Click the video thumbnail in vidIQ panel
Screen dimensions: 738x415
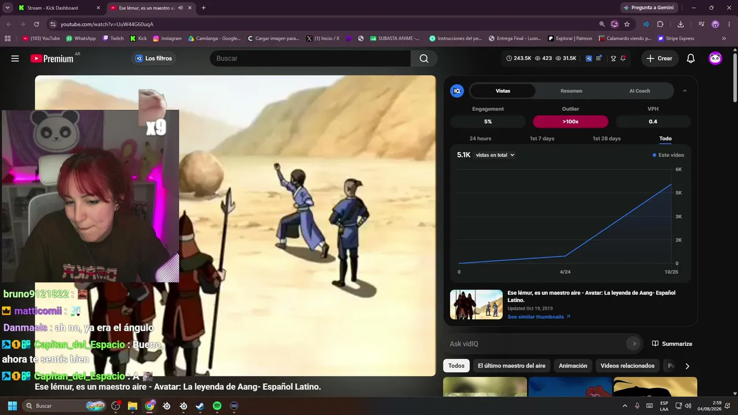coord(476,305)
